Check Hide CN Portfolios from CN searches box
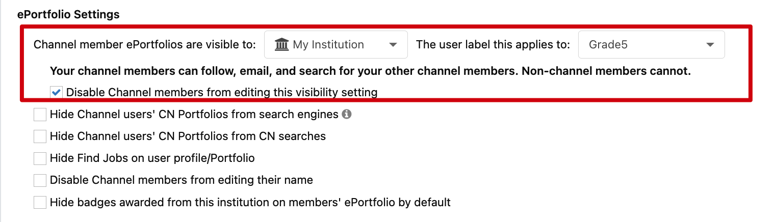 [x=40, y=136]
